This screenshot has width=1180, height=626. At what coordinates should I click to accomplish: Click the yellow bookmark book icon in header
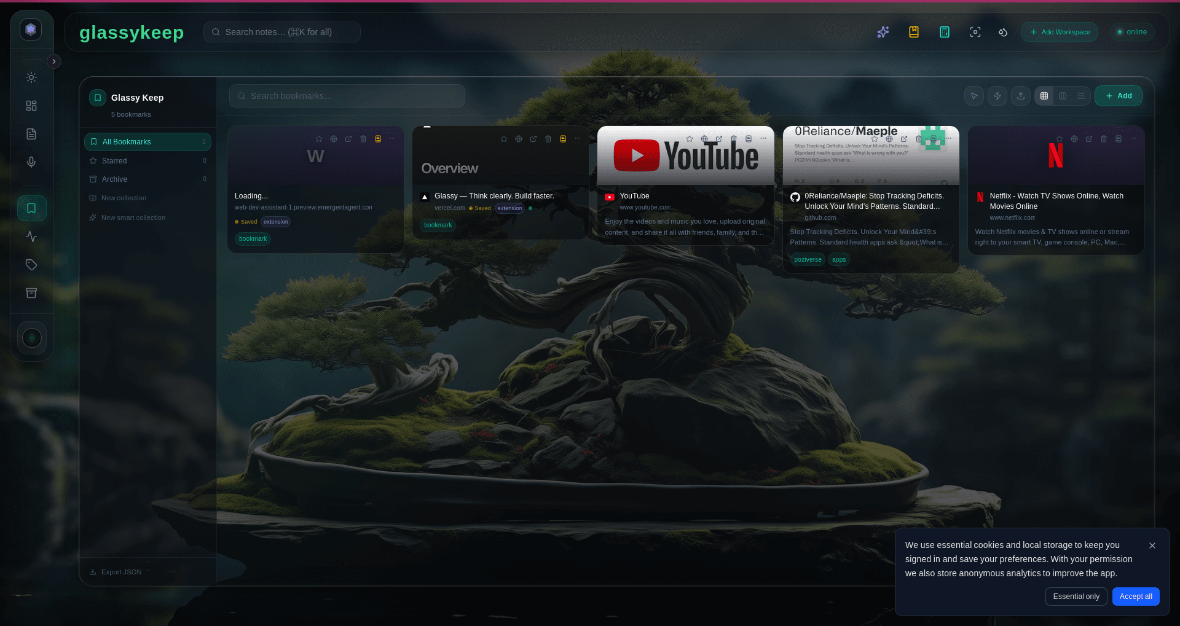[x=914, y=32]
